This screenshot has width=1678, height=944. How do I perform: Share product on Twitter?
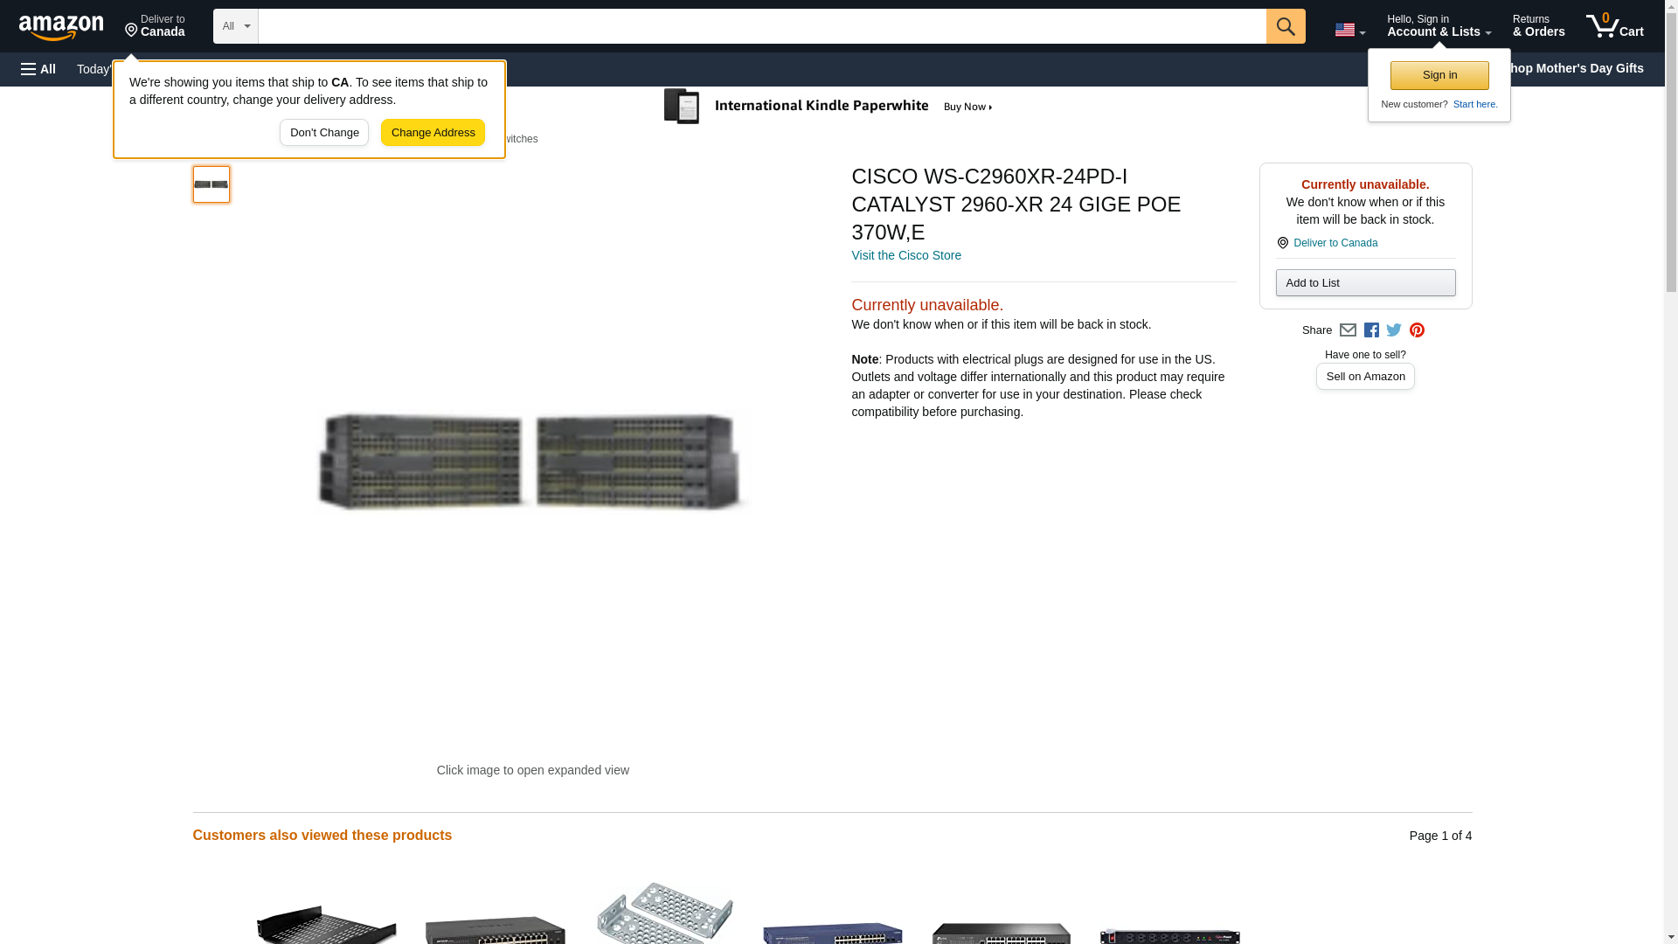point(1394,330)
